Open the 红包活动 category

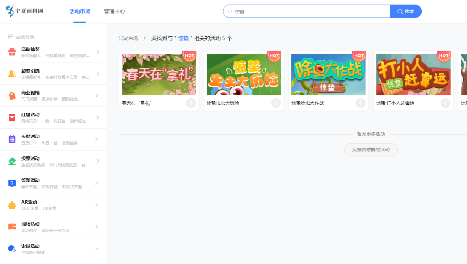[x=53, y=117]
